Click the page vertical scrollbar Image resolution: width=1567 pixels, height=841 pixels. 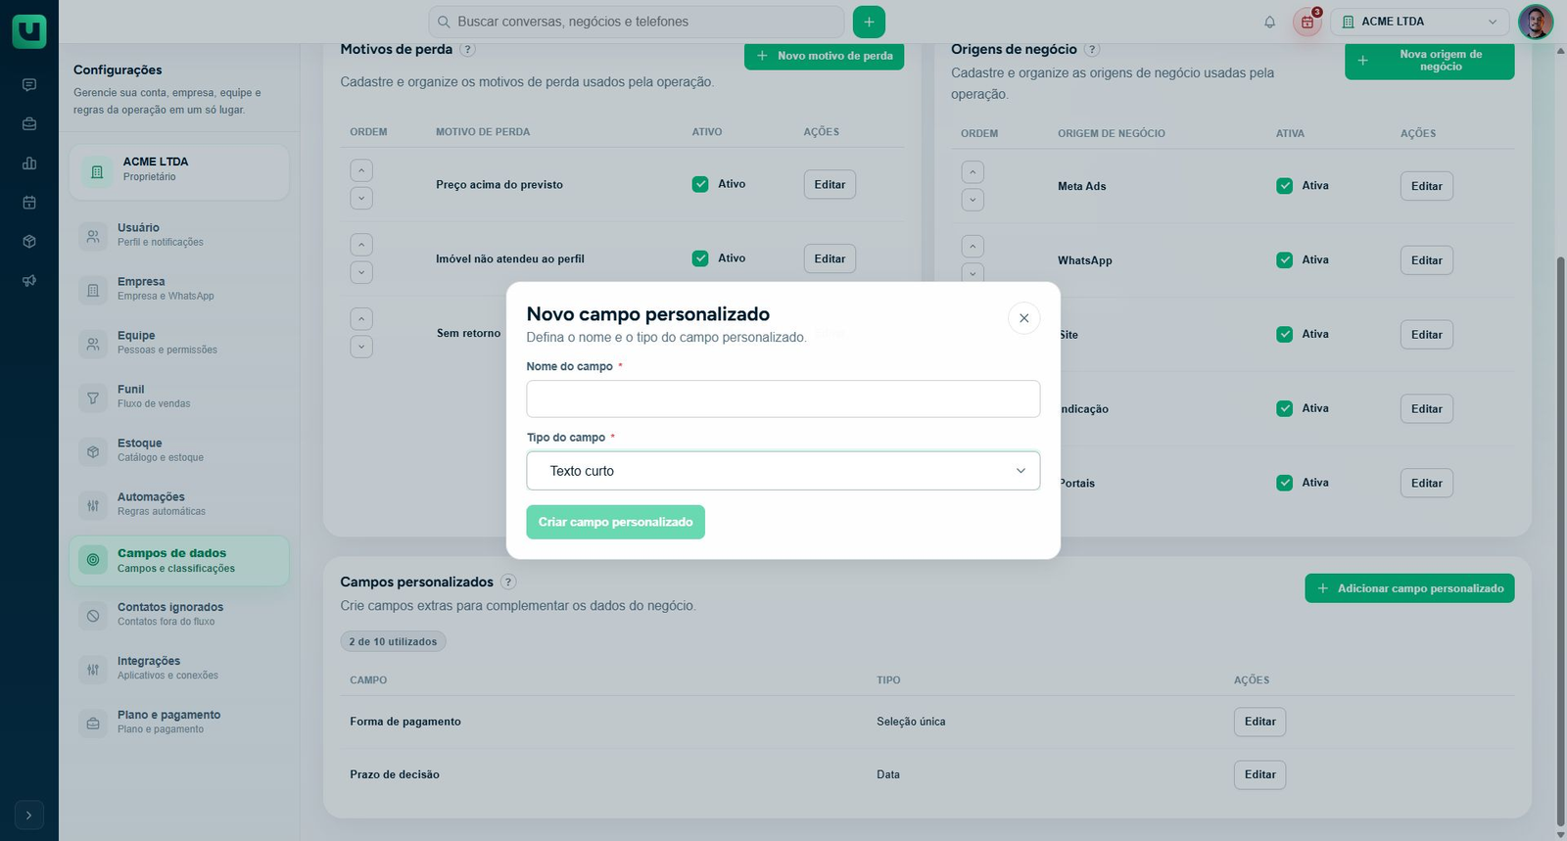(1560, 538)
